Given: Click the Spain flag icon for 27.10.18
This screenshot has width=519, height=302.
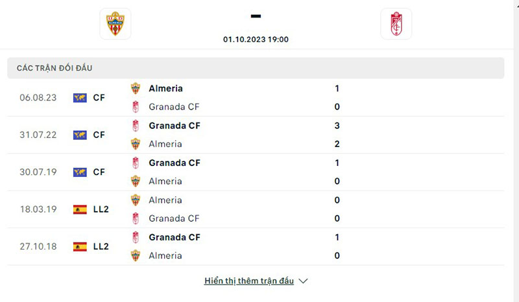Looking at the screenshot, I should [x=80, y=246].
